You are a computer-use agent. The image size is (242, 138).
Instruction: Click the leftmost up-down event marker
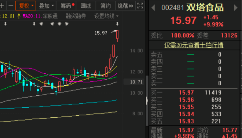pos(5,24)
